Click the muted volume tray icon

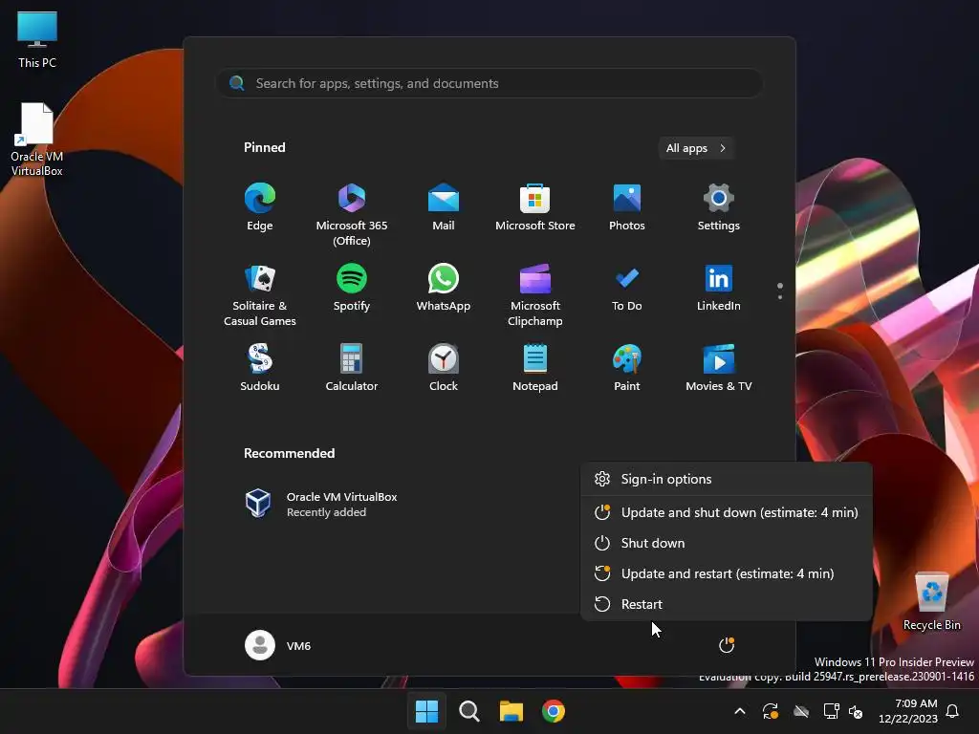[856, 711]
